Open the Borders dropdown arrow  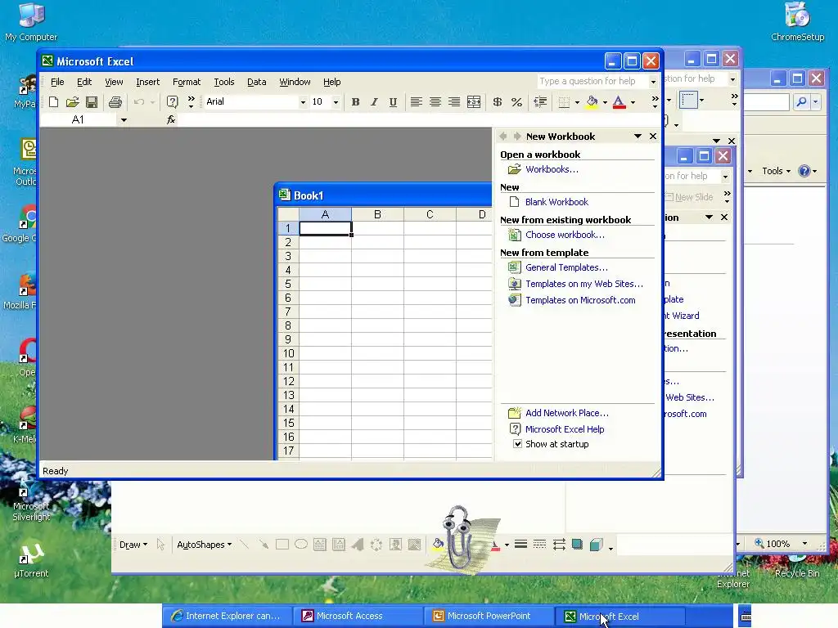577,102
